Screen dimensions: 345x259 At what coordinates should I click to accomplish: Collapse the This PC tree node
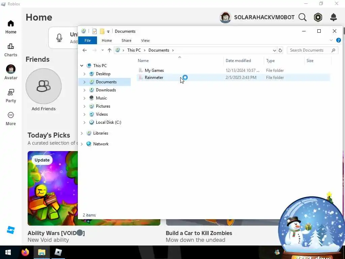82,66
